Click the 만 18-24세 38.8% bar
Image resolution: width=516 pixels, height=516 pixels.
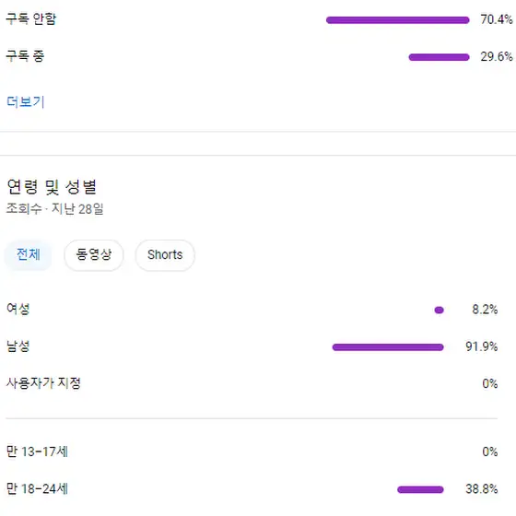point(420,489)
